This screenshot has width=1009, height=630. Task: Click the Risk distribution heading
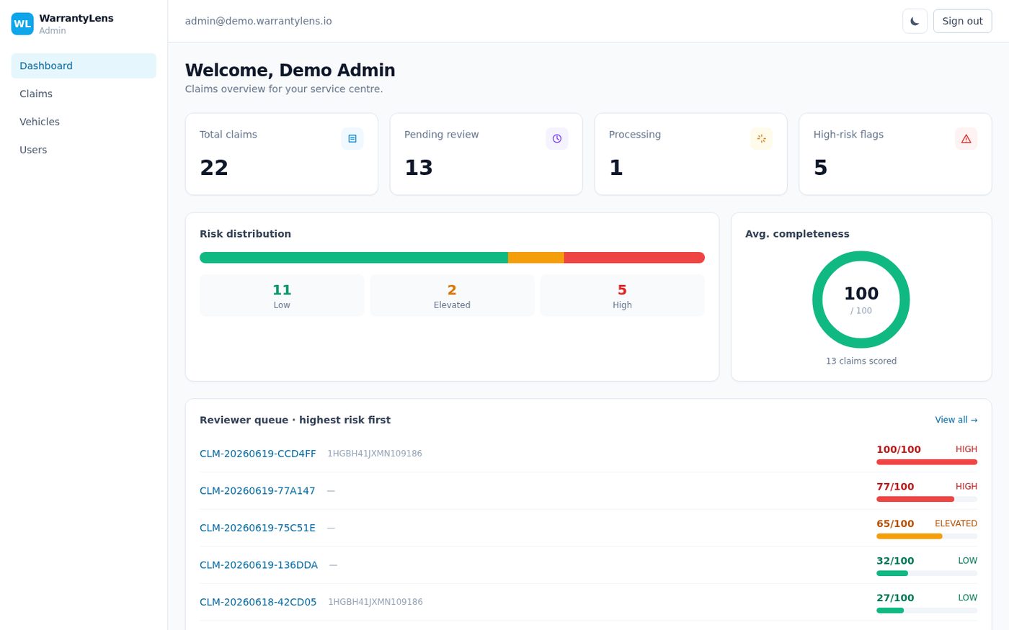[x=246, y=234]
